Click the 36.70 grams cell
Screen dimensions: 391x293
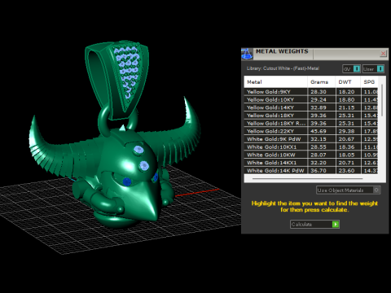pos(322,170)
